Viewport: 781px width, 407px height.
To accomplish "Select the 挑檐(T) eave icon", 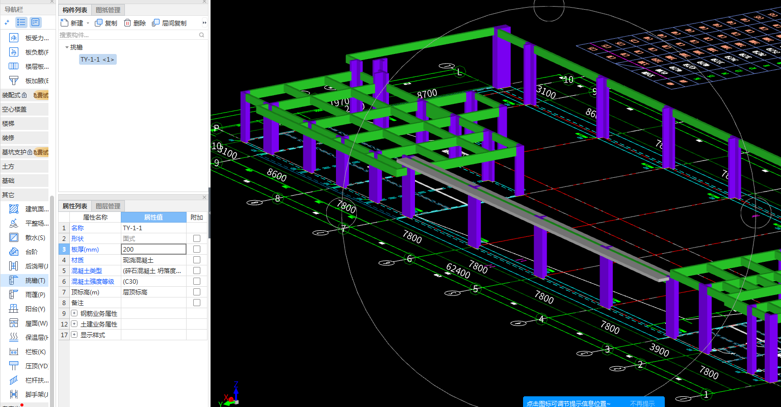I will tap(14, 280).
